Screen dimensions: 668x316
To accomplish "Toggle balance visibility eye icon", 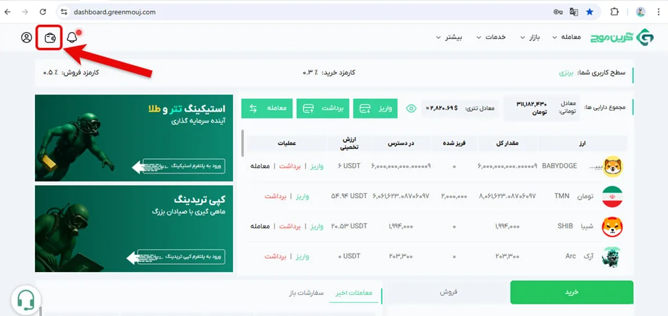I will 411,108.
